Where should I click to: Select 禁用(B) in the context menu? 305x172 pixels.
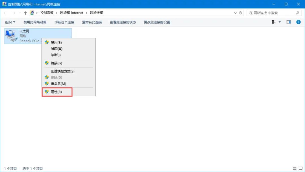(x=56, y=43)
